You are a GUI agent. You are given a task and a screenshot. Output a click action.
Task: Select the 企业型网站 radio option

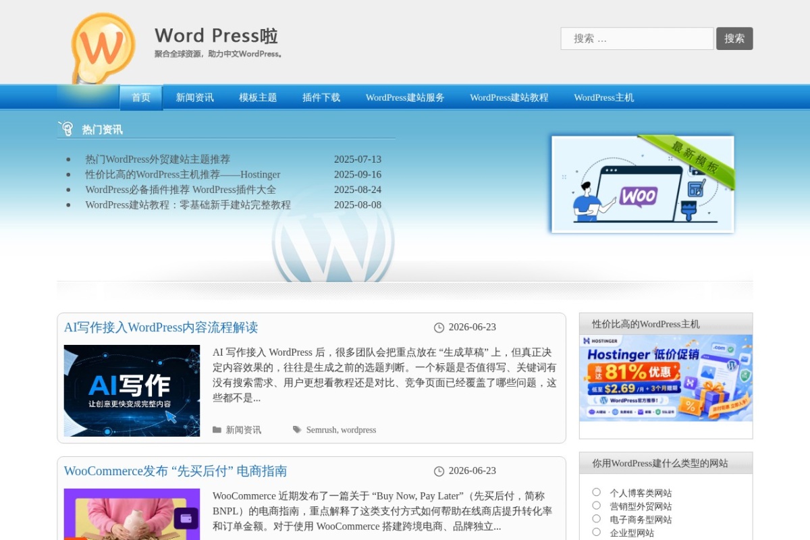[x=596, y=532]
